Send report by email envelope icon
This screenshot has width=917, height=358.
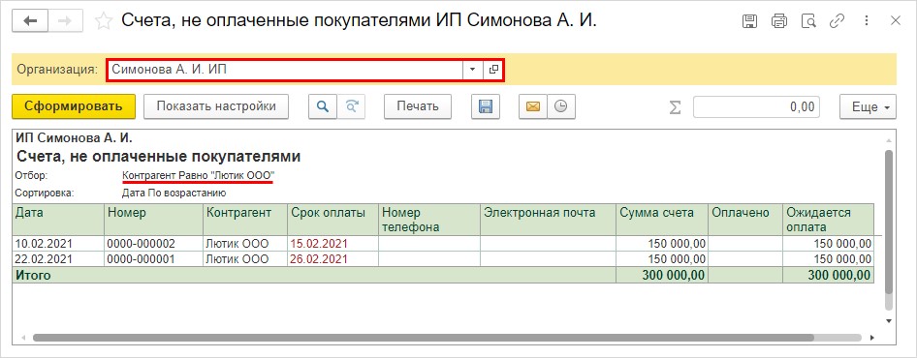coord(532,106)
